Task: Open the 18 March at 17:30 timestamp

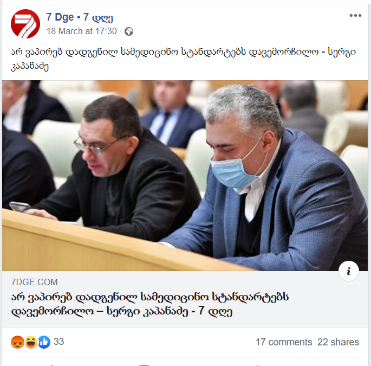Action: click(x=82, y=31)
